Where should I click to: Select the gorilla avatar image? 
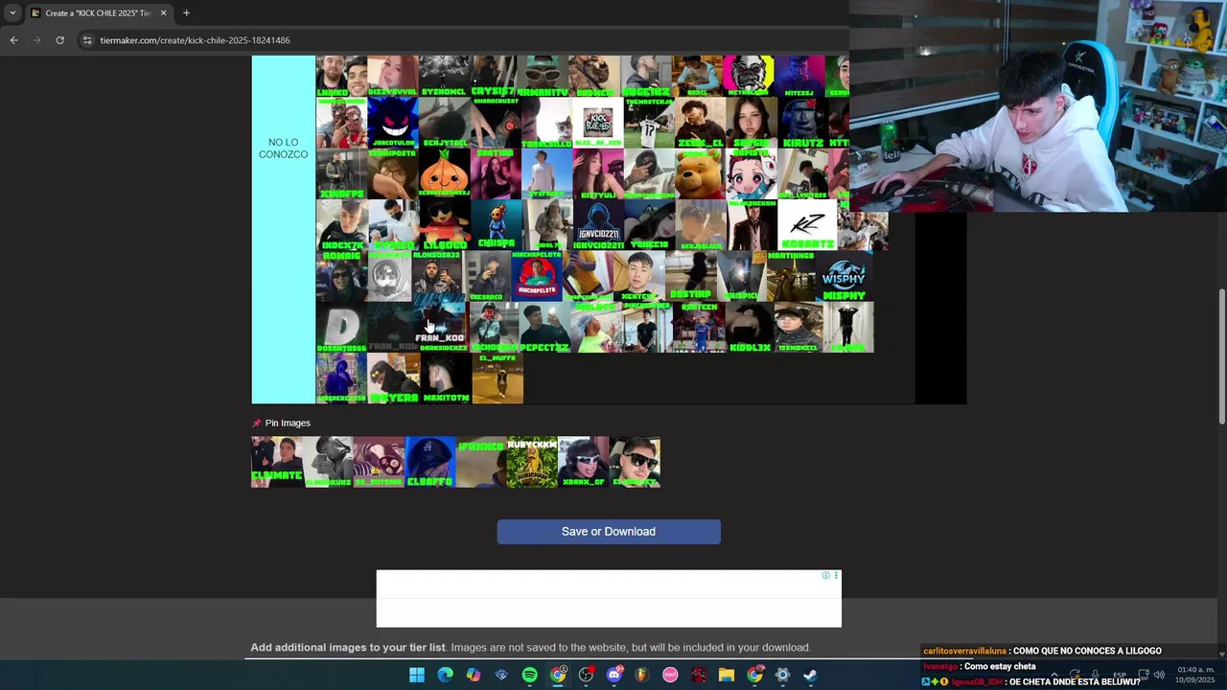click(x=749, y=76)
